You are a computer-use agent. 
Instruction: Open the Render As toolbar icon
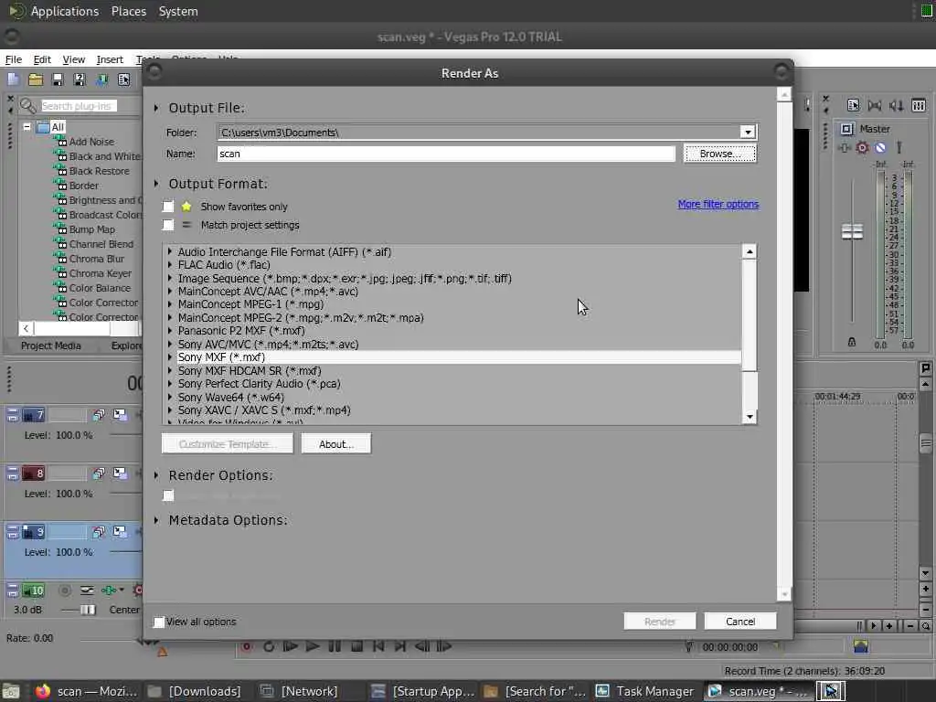tap(102, 80)
